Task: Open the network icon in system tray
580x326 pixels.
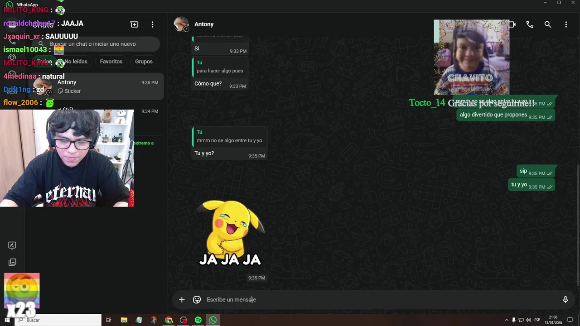Action: tap(521, 320)
